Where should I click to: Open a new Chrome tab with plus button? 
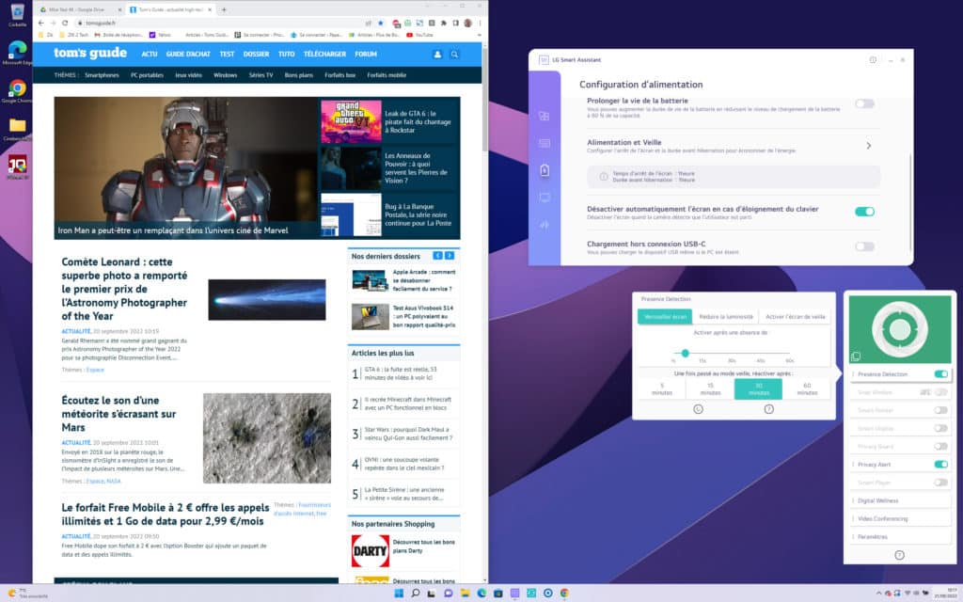coord(224,9)
